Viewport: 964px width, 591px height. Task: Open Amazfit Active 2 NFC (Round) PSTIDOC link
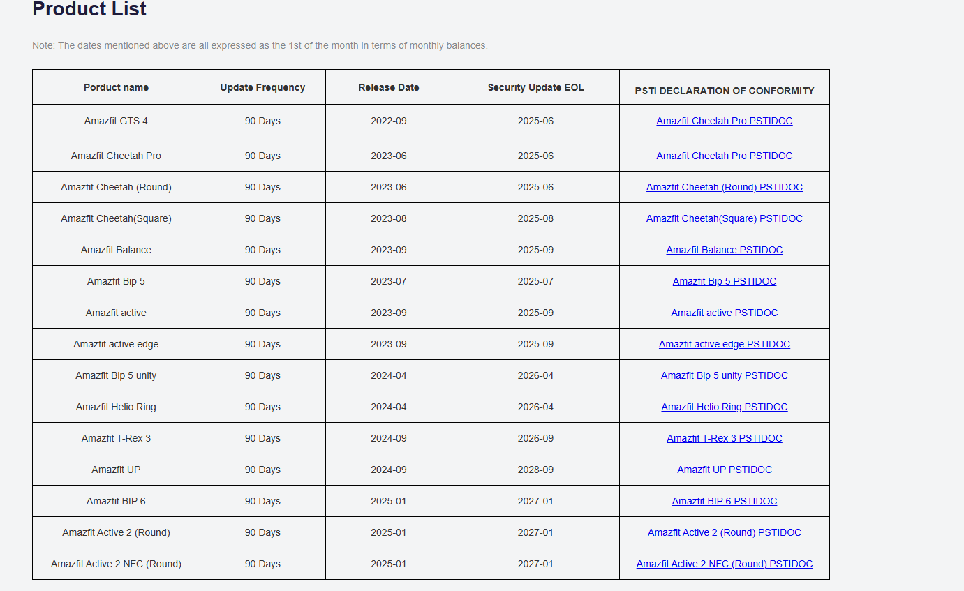(x=725, y=564)
